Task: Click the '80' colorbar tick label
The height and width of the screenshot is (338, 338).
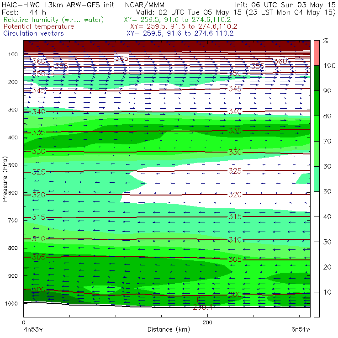Action: pyautogui.click(x=327, y=116)
